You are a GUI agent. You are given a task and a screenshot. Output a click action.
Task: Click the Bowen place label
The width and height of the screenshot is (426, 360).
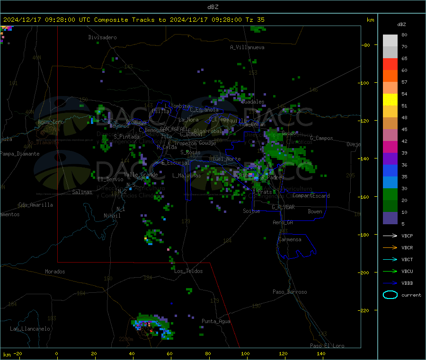coord(315,211)
